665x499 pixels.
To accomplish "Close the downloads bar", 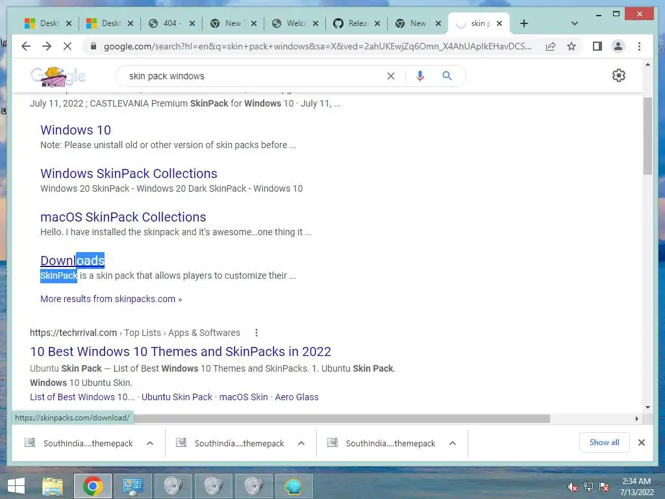I will (x=641, y=442).
